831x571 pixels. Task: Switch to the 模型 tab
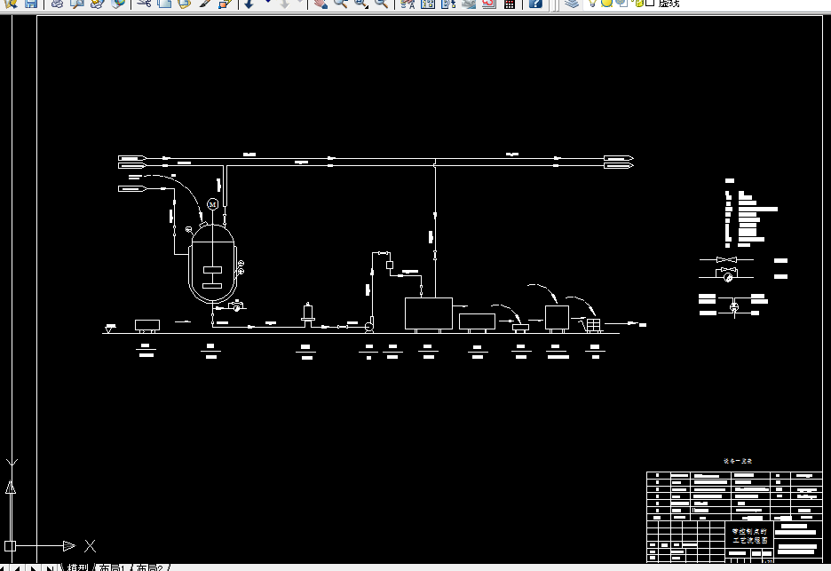[78, 567]
